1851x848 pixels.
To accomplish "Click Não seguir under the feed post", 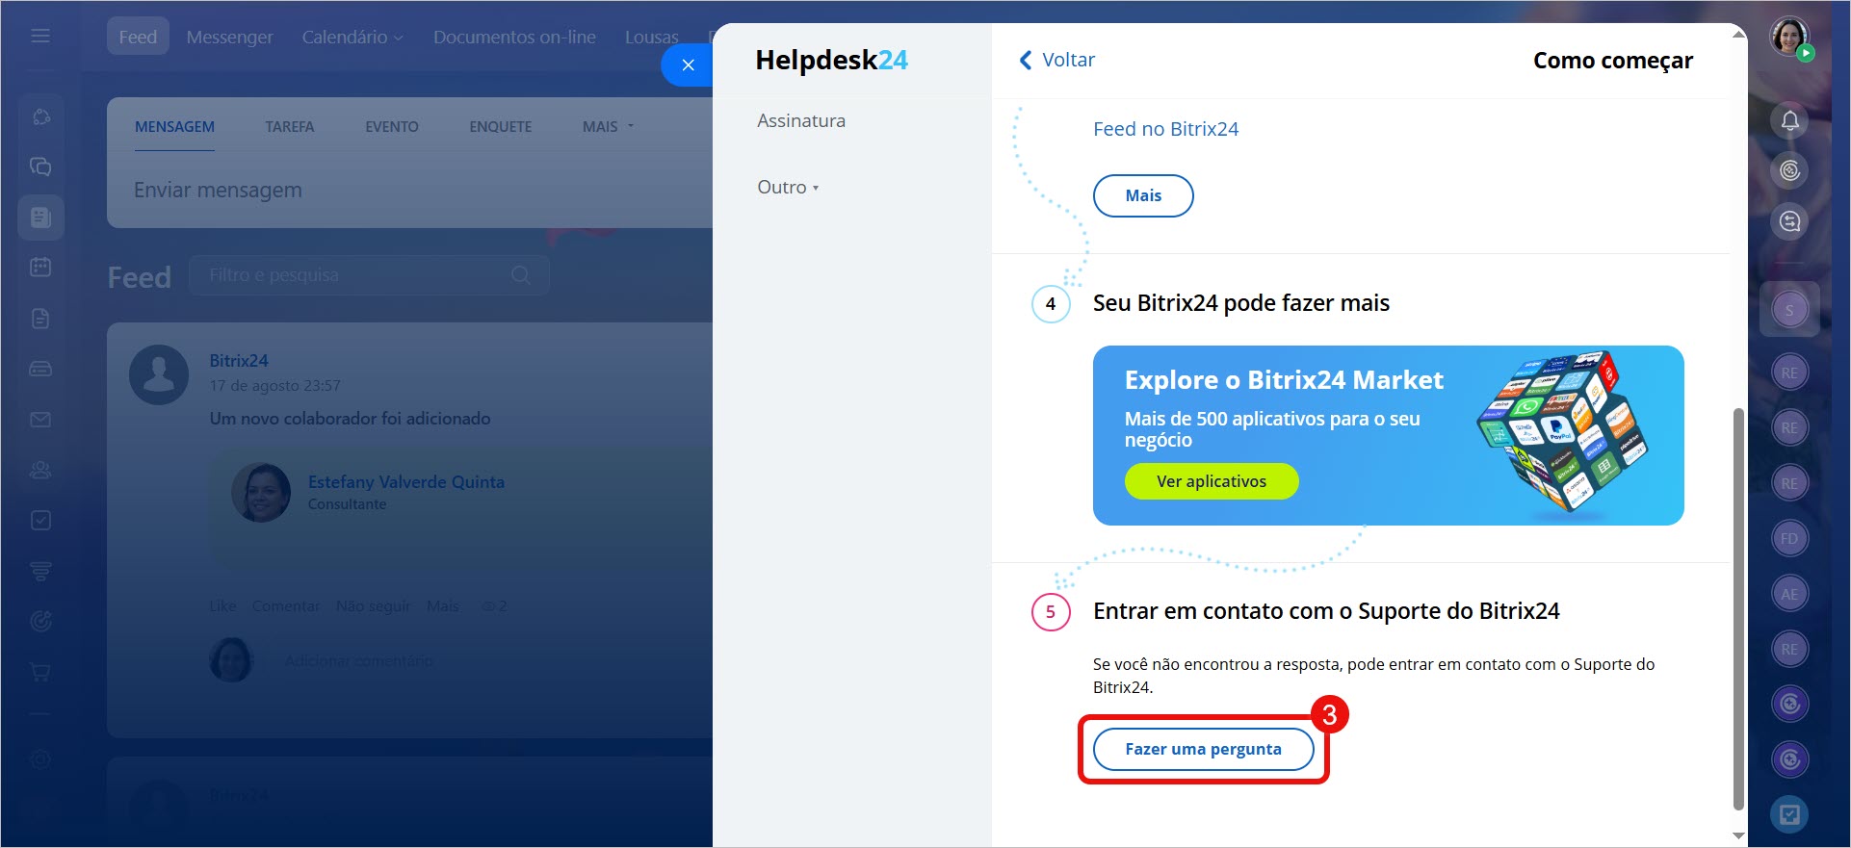I will (x=373, y=605).
